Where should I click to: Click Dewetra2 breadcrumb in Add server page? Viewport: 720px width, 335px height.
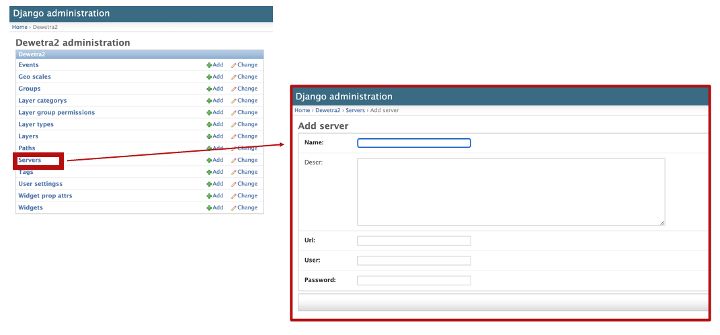coord(328,111)
